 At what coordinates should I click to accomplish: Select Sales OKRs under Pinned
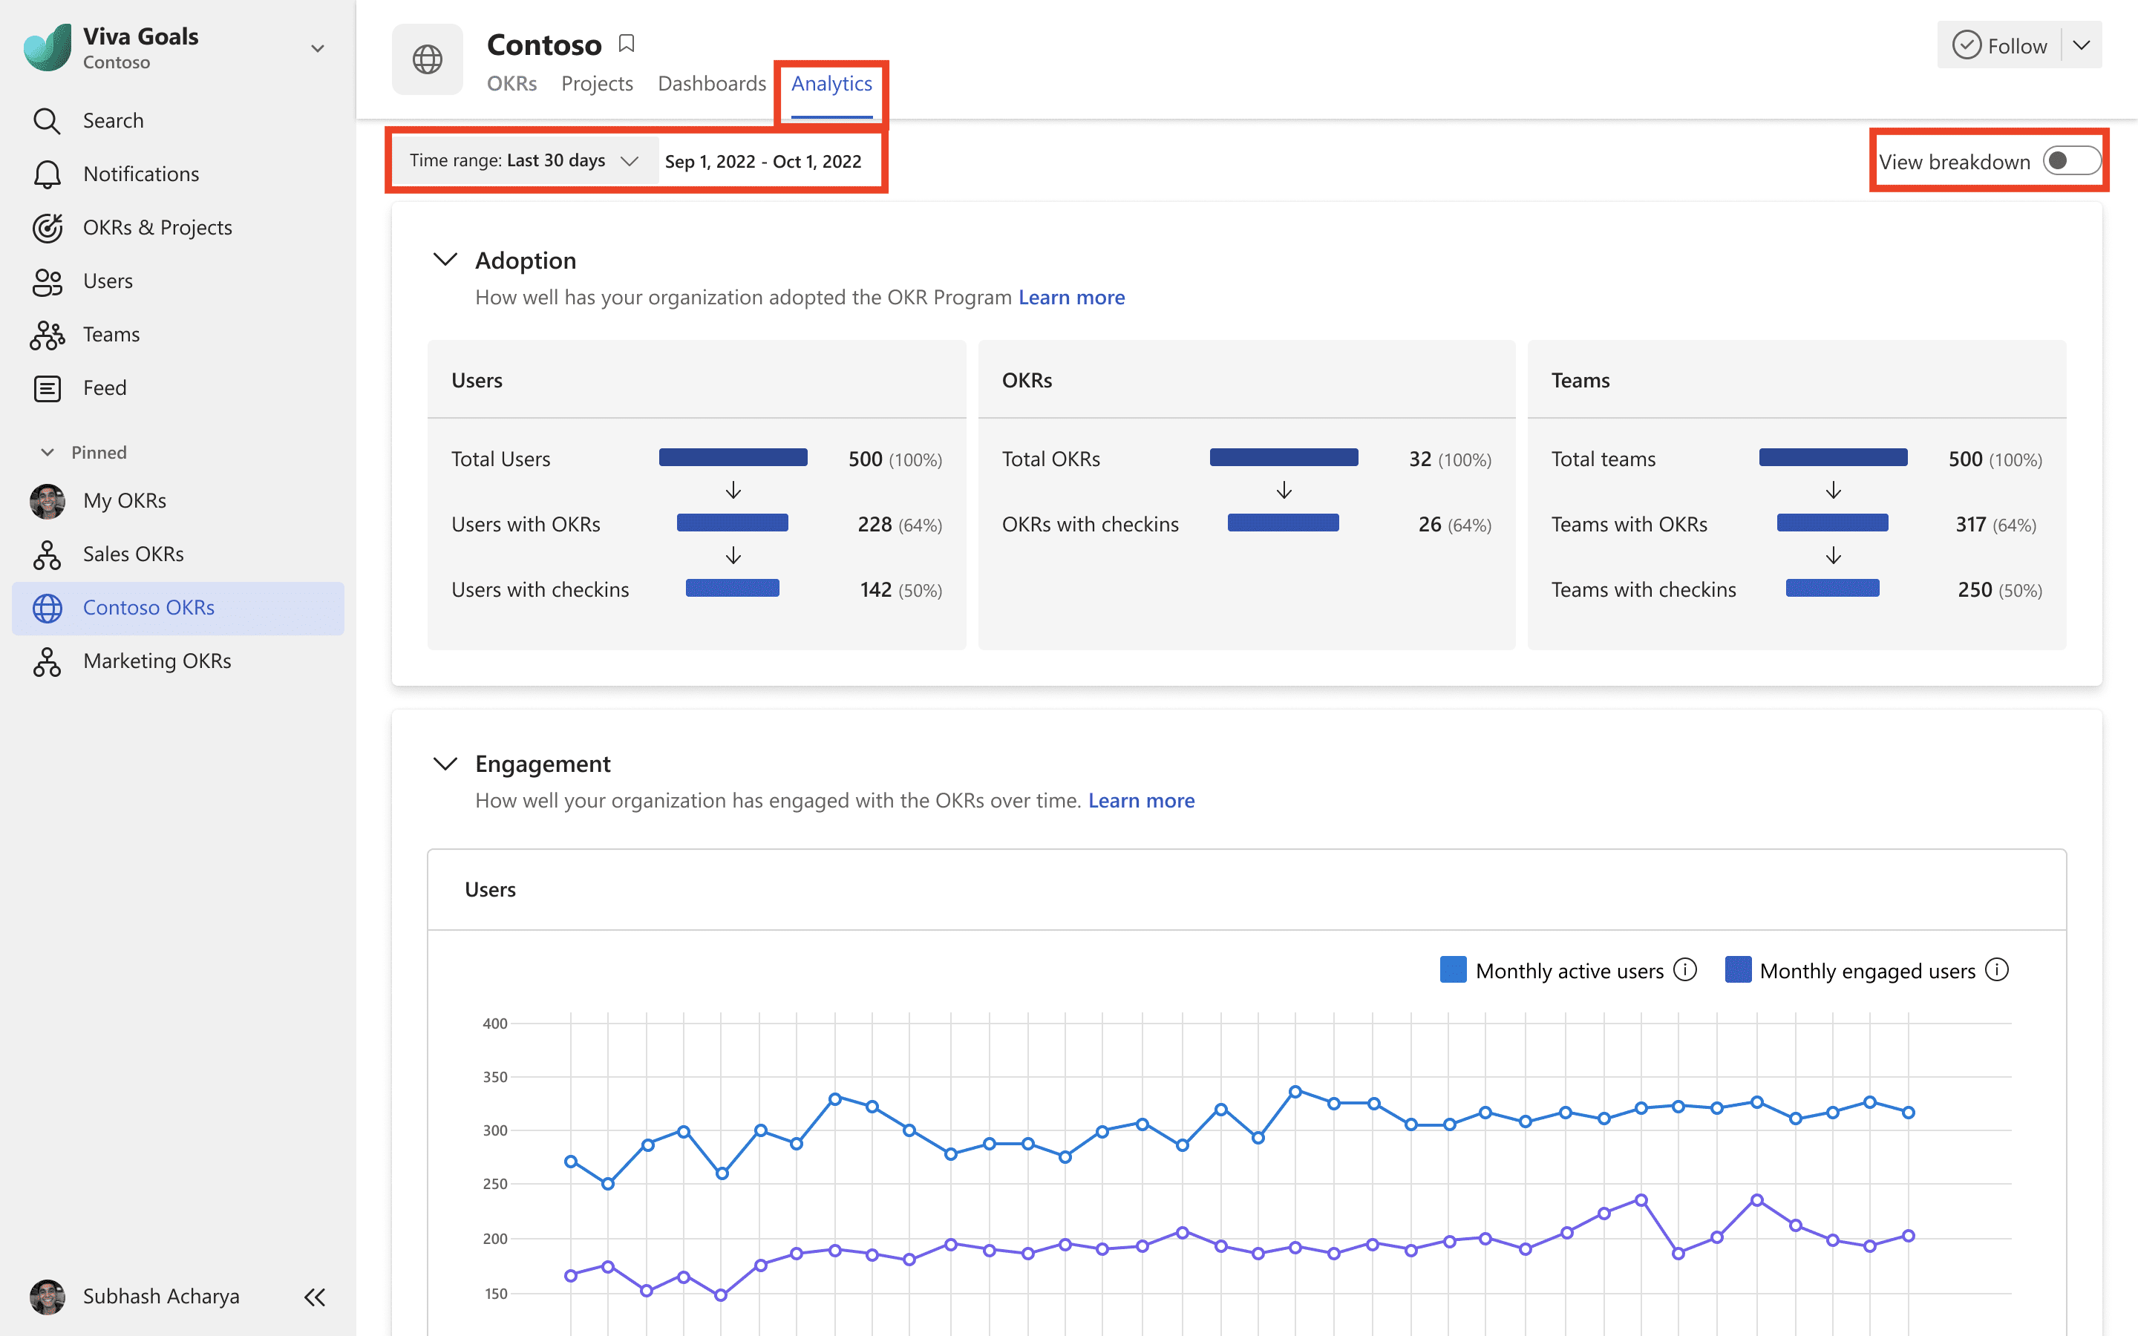(x=134, y=554)
